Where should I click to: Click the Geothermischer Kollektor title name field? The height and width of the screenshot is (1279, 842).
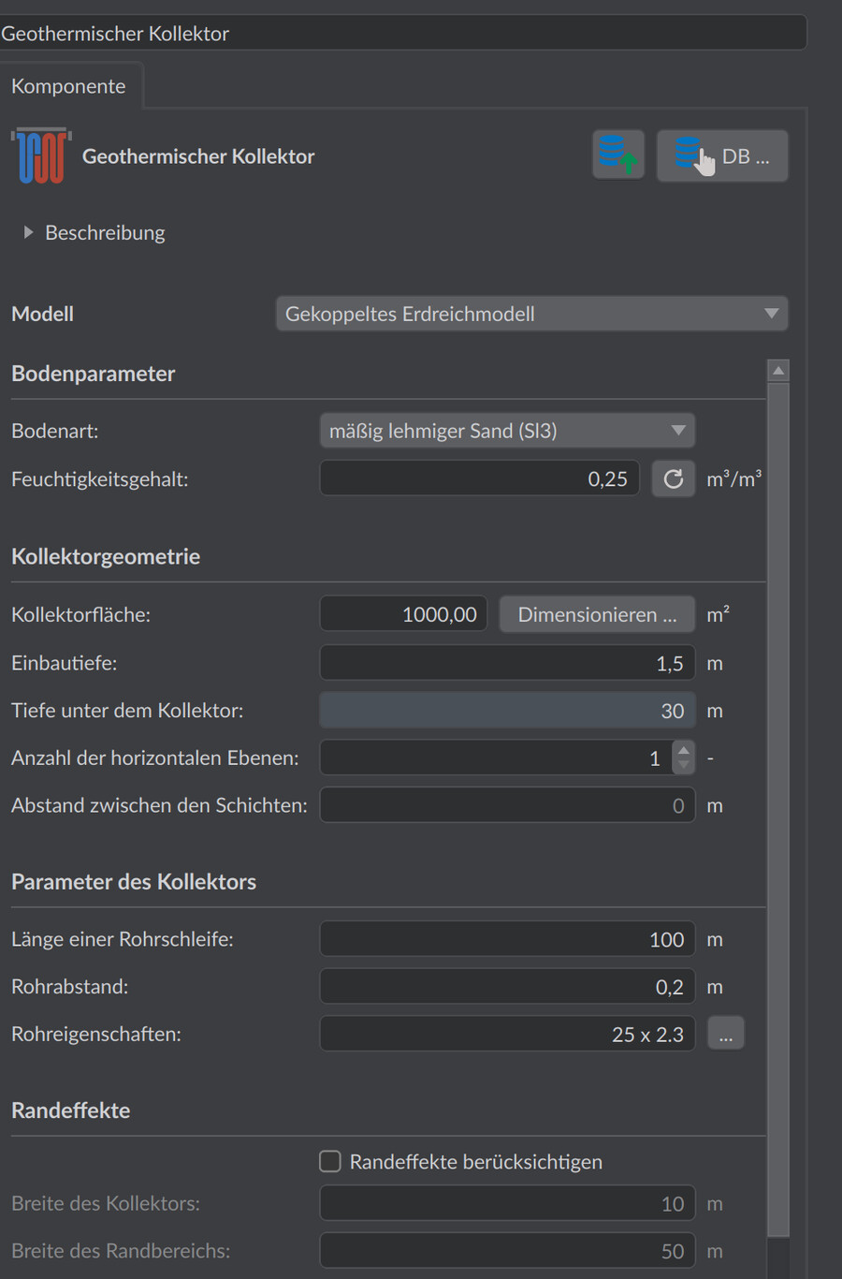tap(402, 33)
